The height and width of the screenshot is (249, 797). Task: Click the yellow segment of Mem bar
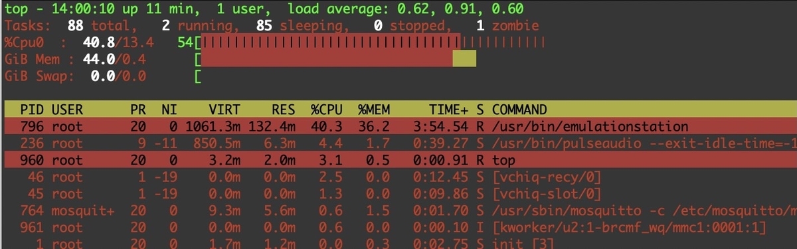click(464, 60)
